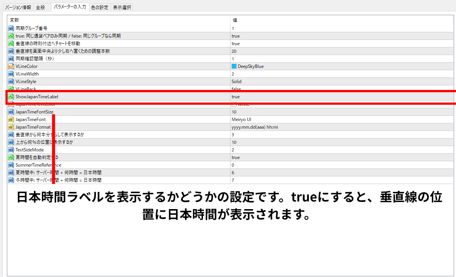Click the DeepSkyBlue color swatch
Image resolution: width=456 pixels, height=277 pixels.
pyautogui.click(x=234, y=66)
